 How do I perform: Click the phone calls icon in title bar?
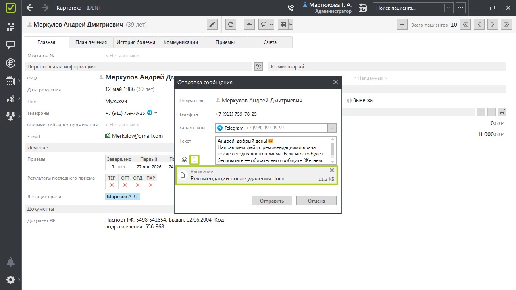tap(290, 8)
